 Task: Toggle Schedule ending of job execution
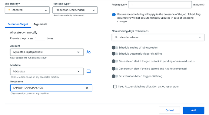(115, 48)
